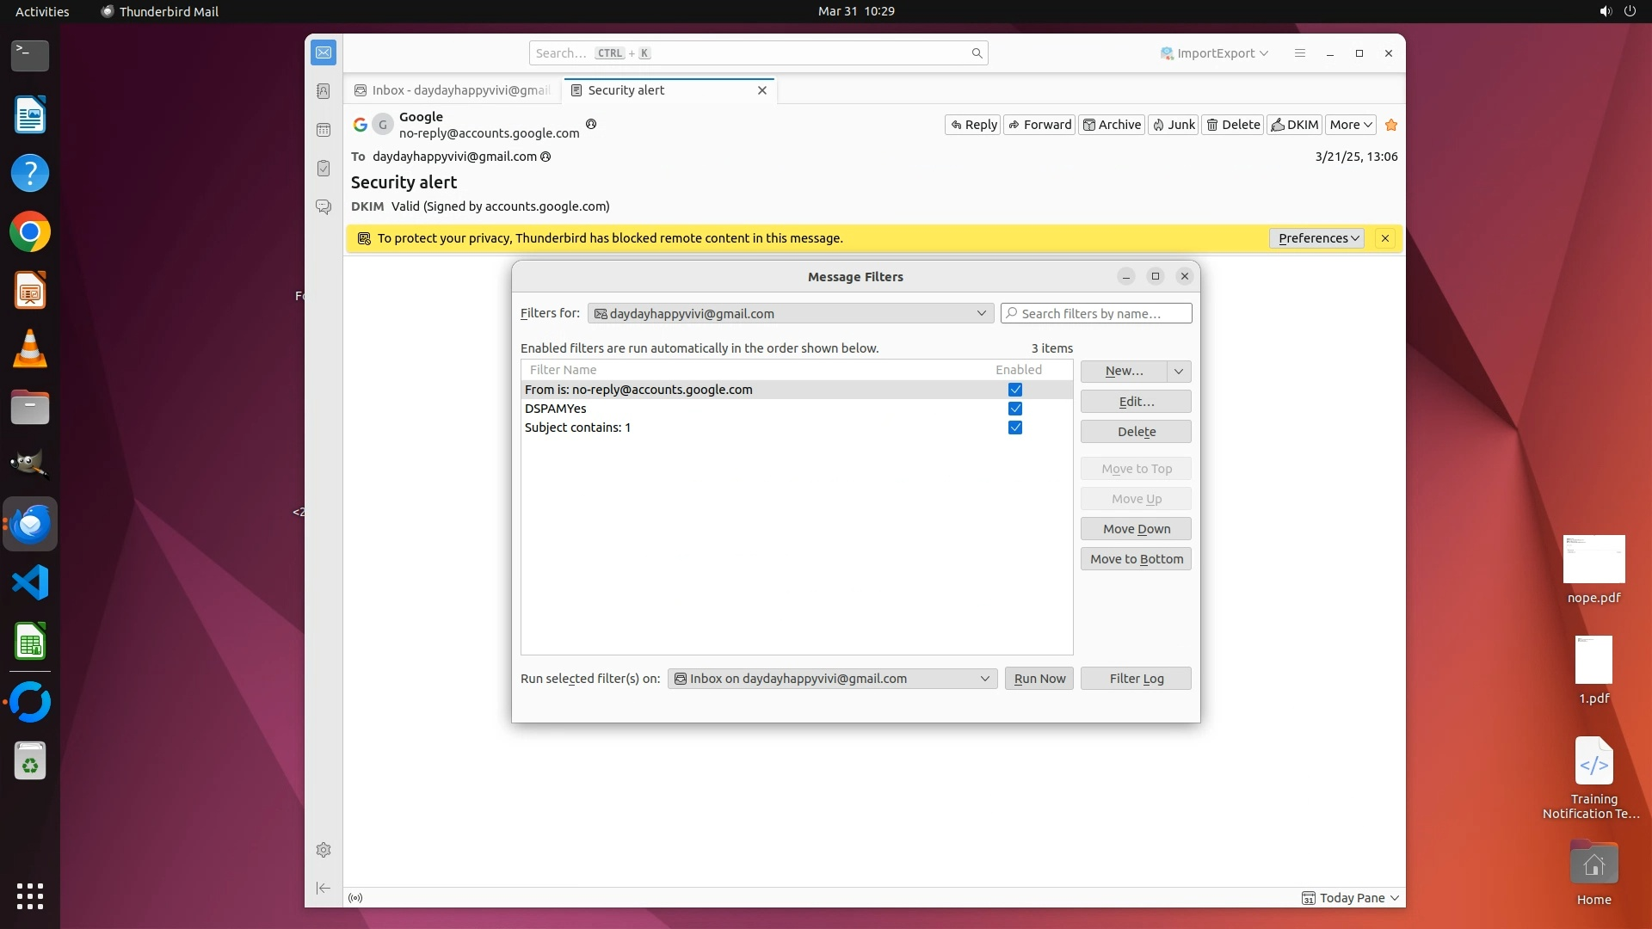
Task: Switch to the Inbox tab
Action: tap(453, 90)
